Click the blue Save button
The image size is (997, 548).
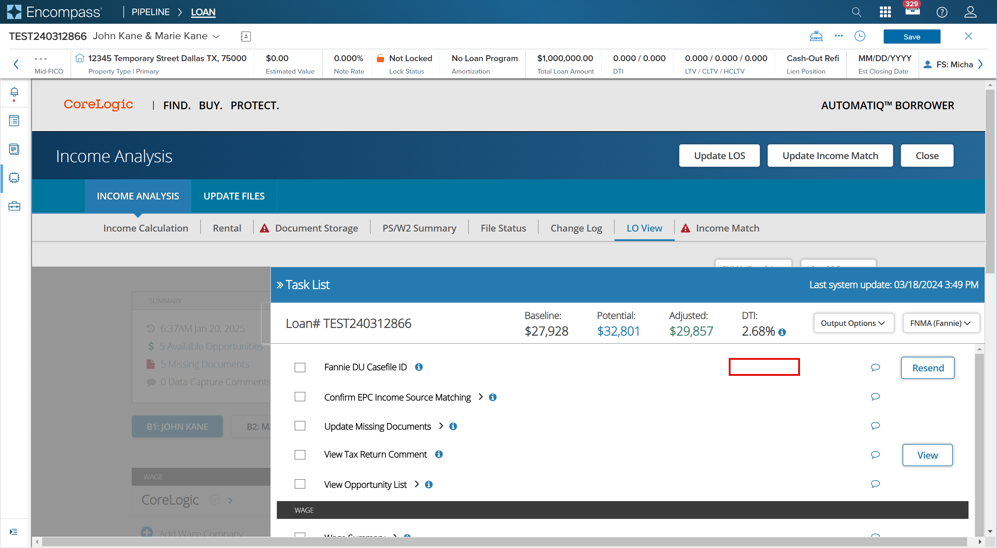(912, 37)
